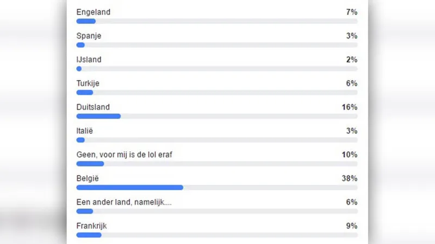Image resolution: width=435 pixels, height=244 pixels.
Task: Click the 10% percentage label
Action: 350,155
